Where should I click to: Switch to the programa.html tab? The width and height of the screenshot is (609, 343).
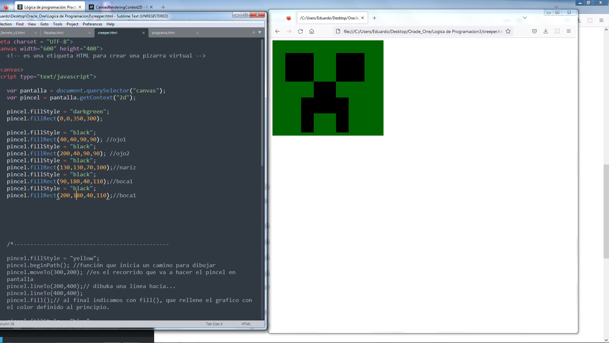point(163,33)
